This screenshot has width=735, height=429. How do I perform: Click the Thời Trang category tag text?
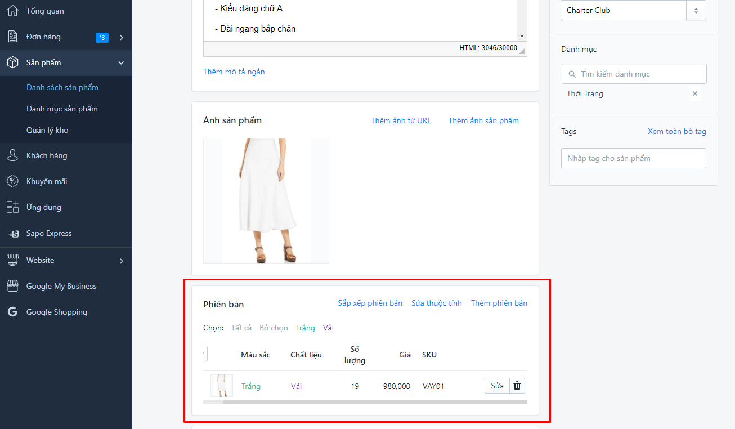click(x=585, y=93)
